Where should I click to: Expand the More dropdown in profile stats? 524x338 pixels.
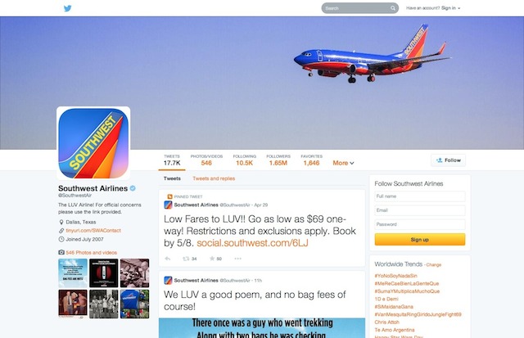[x=343, y=163]
